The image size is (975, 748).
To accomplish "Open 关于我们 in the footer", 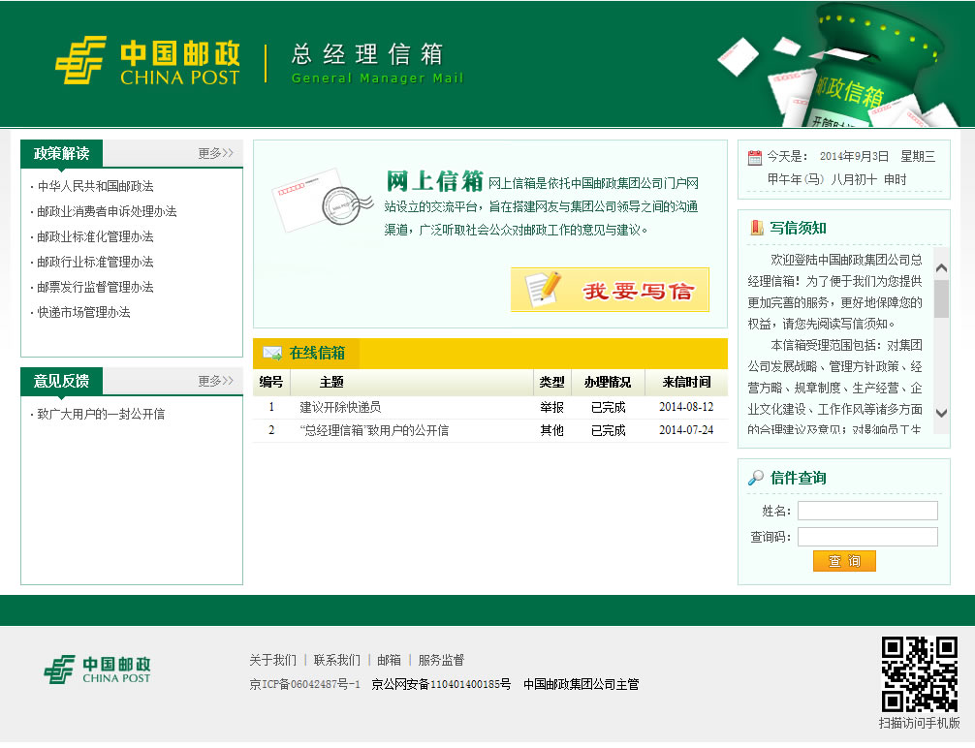I will tap(272, 660).
